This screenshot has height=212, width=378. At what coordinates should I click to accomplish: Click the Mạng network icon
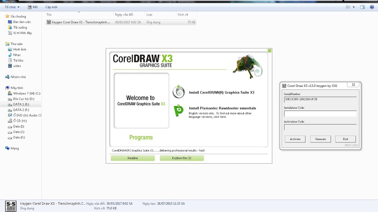[7, 148]
